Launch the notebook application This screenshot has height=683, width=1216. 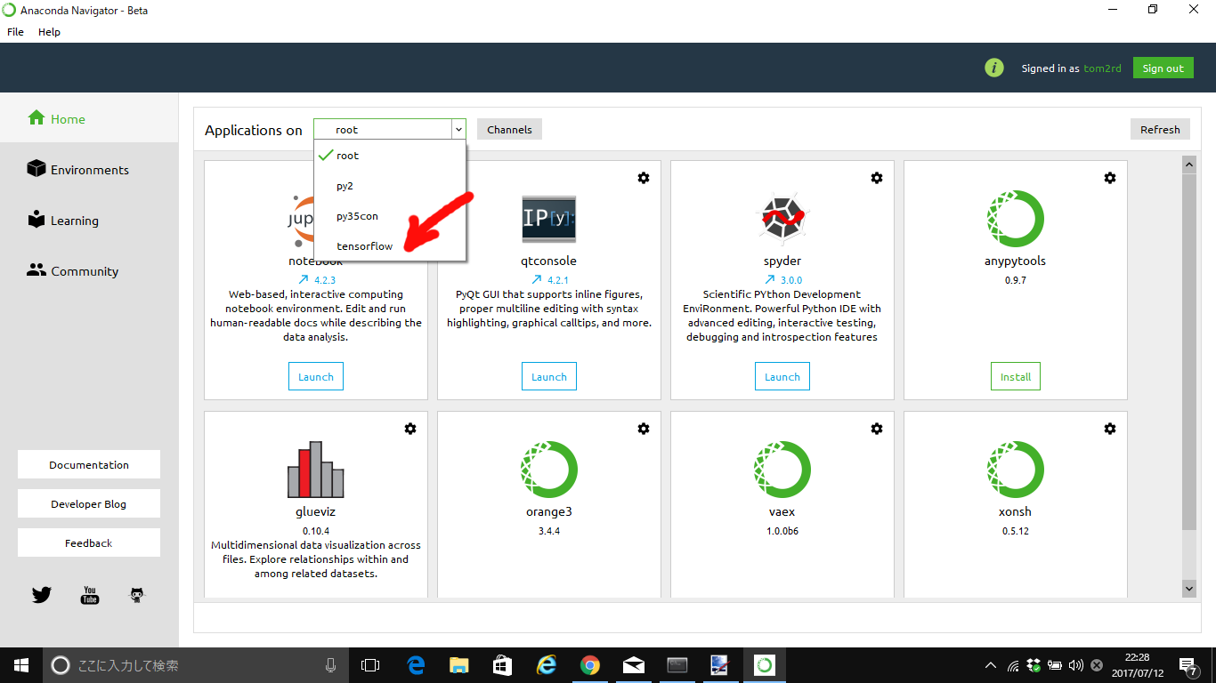tap(316, 377)
